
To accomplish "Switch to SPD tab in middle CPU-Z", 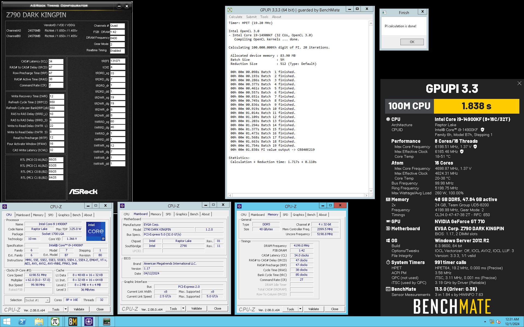I will coord(168,214).
